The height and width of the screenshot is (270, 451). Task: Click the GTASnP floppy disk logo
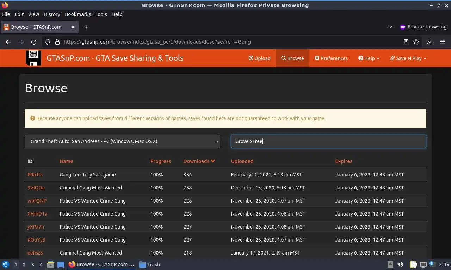tap(33, 58)
